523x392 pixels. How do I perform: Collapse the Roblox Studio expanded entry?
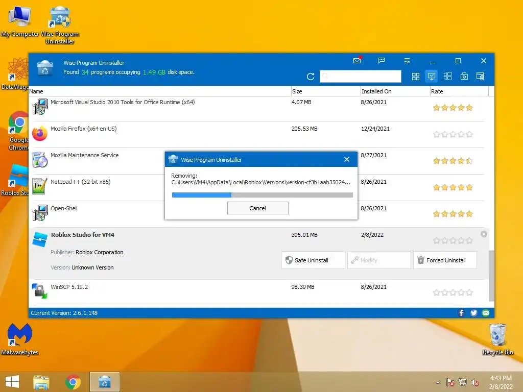484,234
